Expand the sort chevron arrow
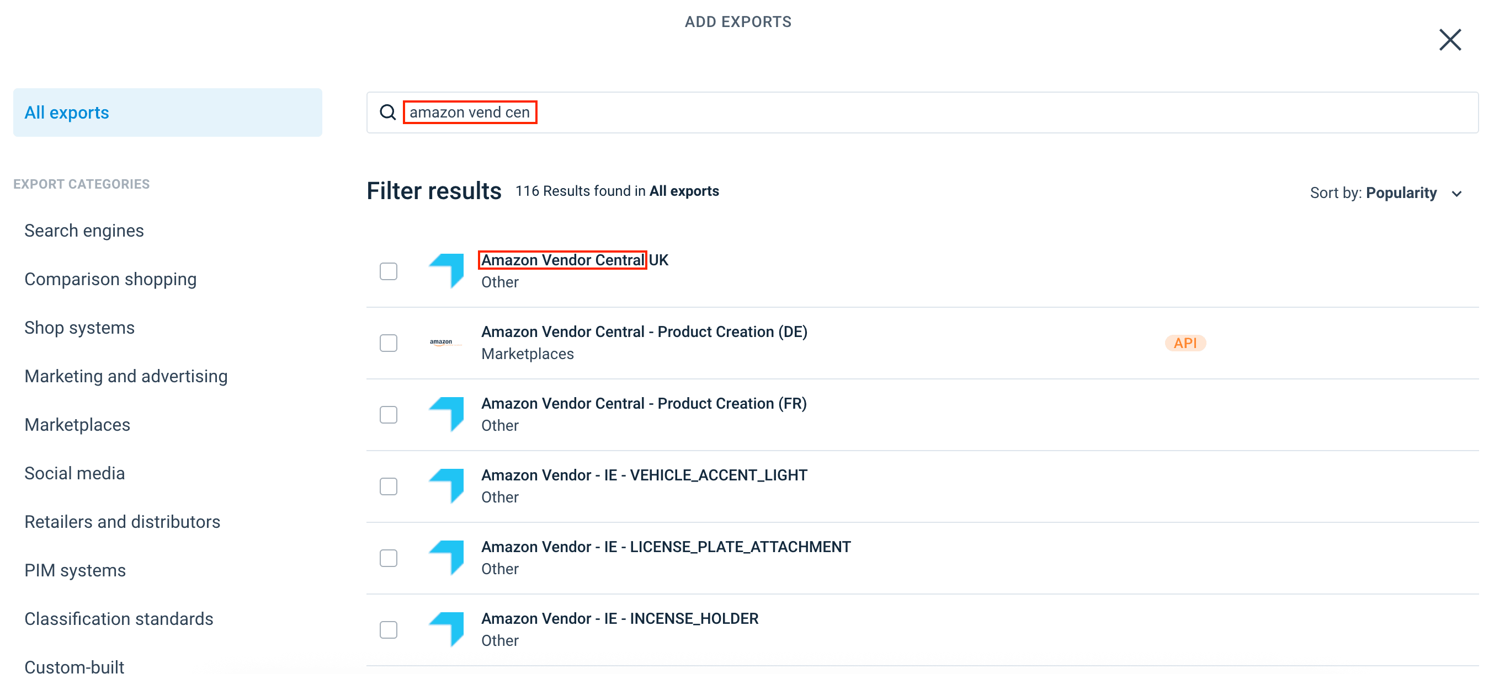Image resolution: width=1510 pixels, height=674 pixels. pyautogui.click(x=1456, y=194)
